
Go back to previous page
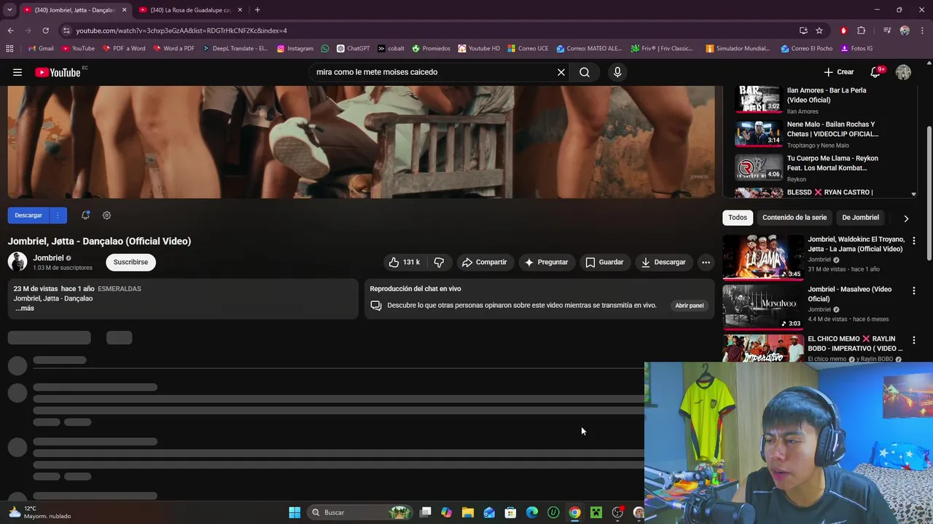point(11,31)
